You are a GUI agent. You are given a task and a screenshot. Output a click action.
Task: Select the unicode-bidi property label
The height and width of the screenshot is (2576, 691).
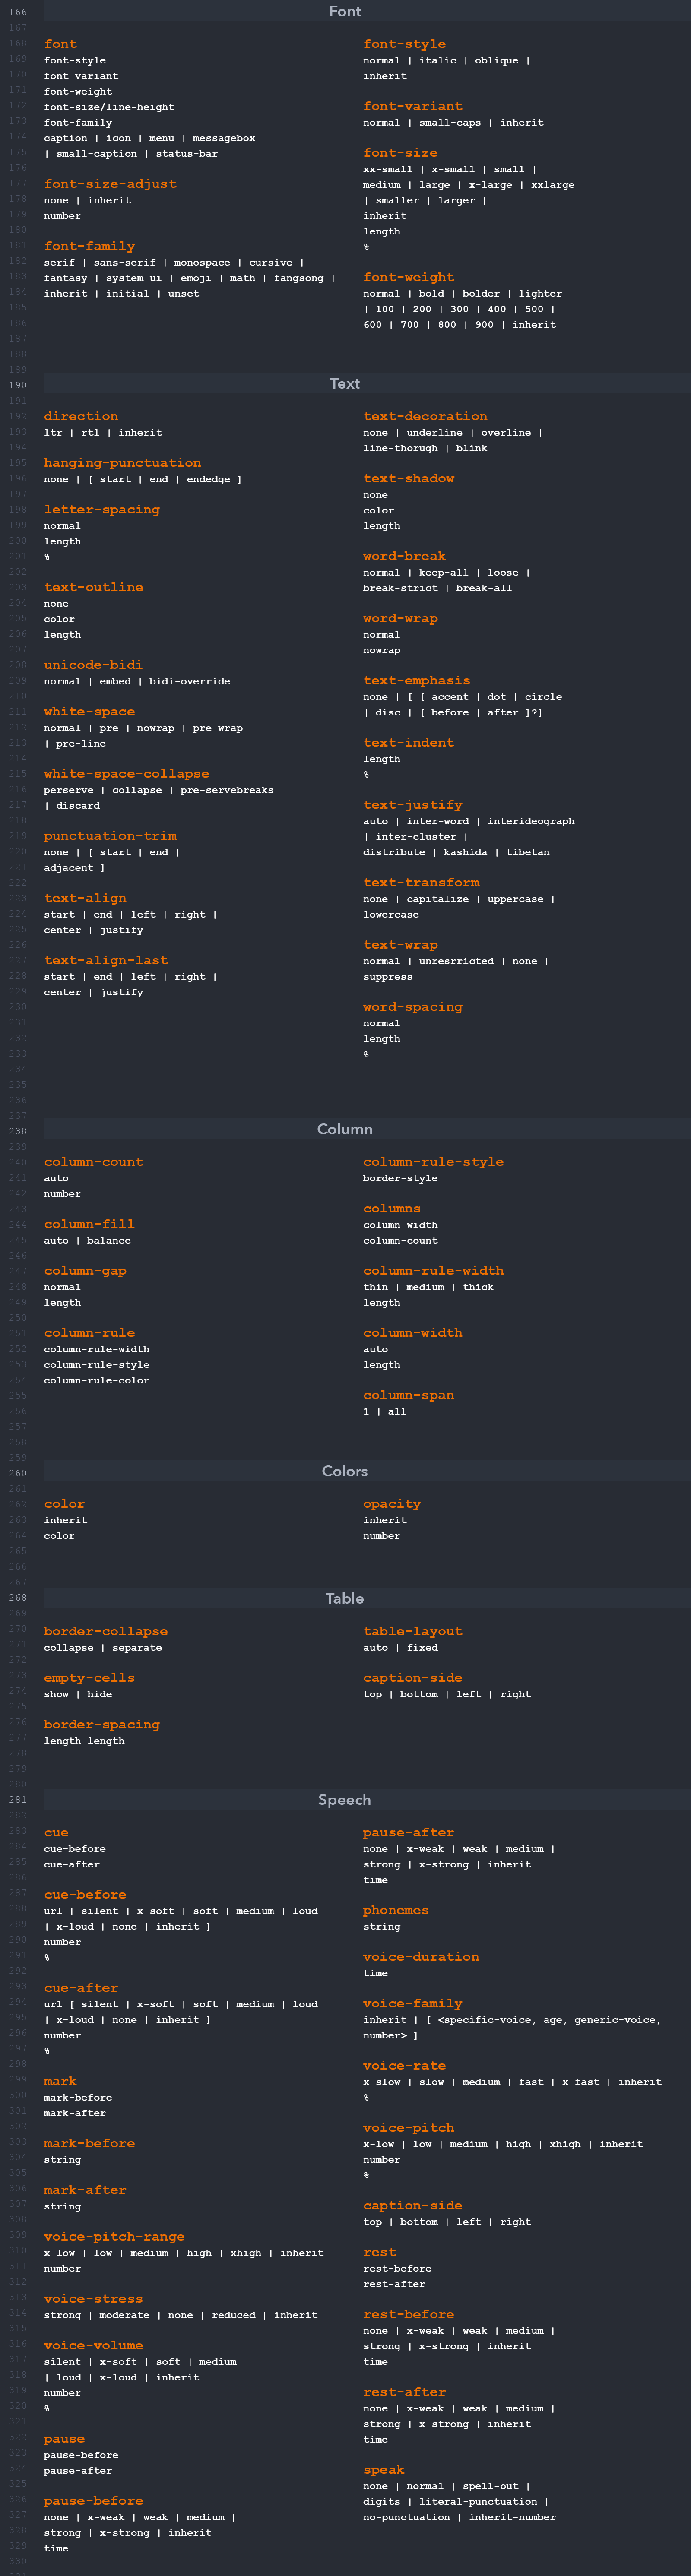93,664
